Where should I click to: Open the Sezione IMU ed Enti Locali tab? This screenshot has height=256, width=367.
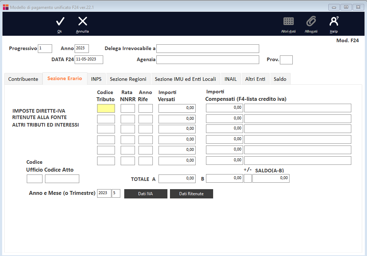185,79
